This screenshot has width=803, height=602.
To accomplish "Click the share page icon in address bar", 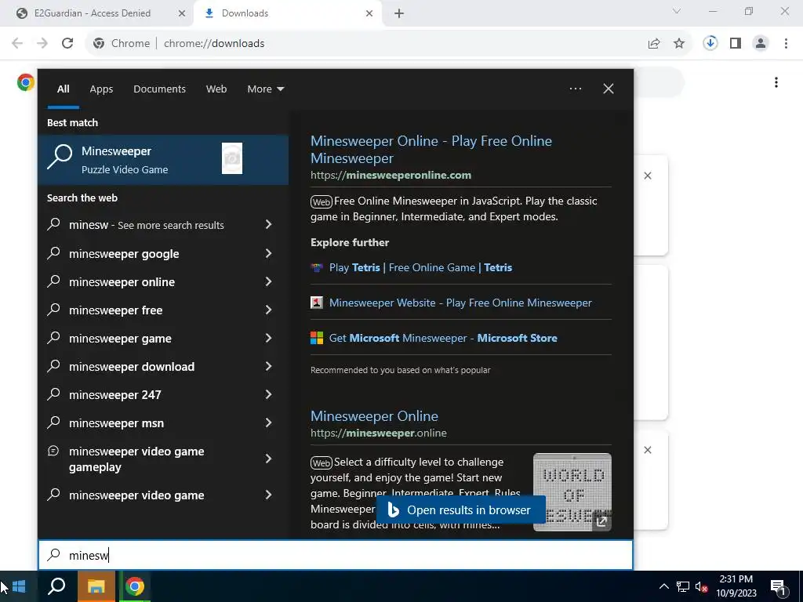I will click(x=654, y=44).
